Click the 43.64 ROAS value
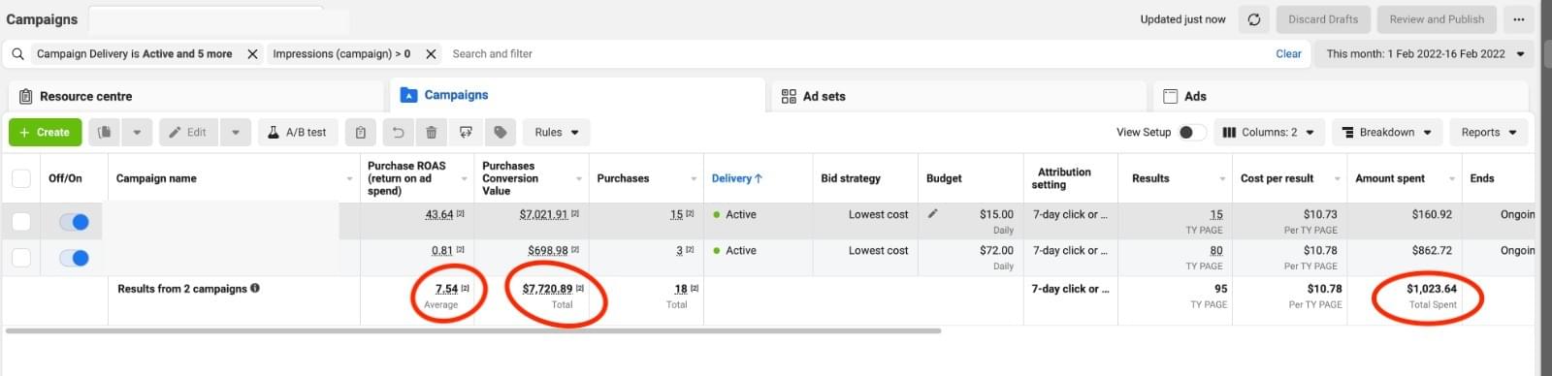Image resolution: width=1552 pixels, height=376 pixels. coord(439,214)
